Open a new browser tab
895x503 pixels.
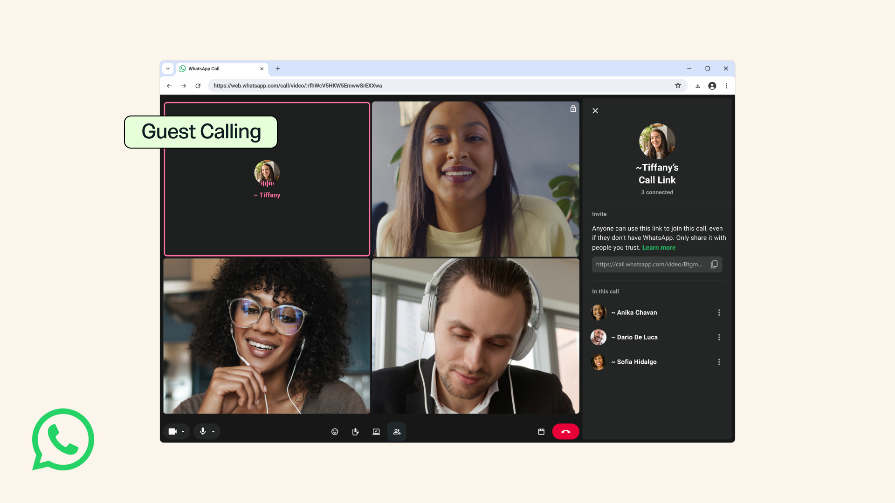click(278, 68)
